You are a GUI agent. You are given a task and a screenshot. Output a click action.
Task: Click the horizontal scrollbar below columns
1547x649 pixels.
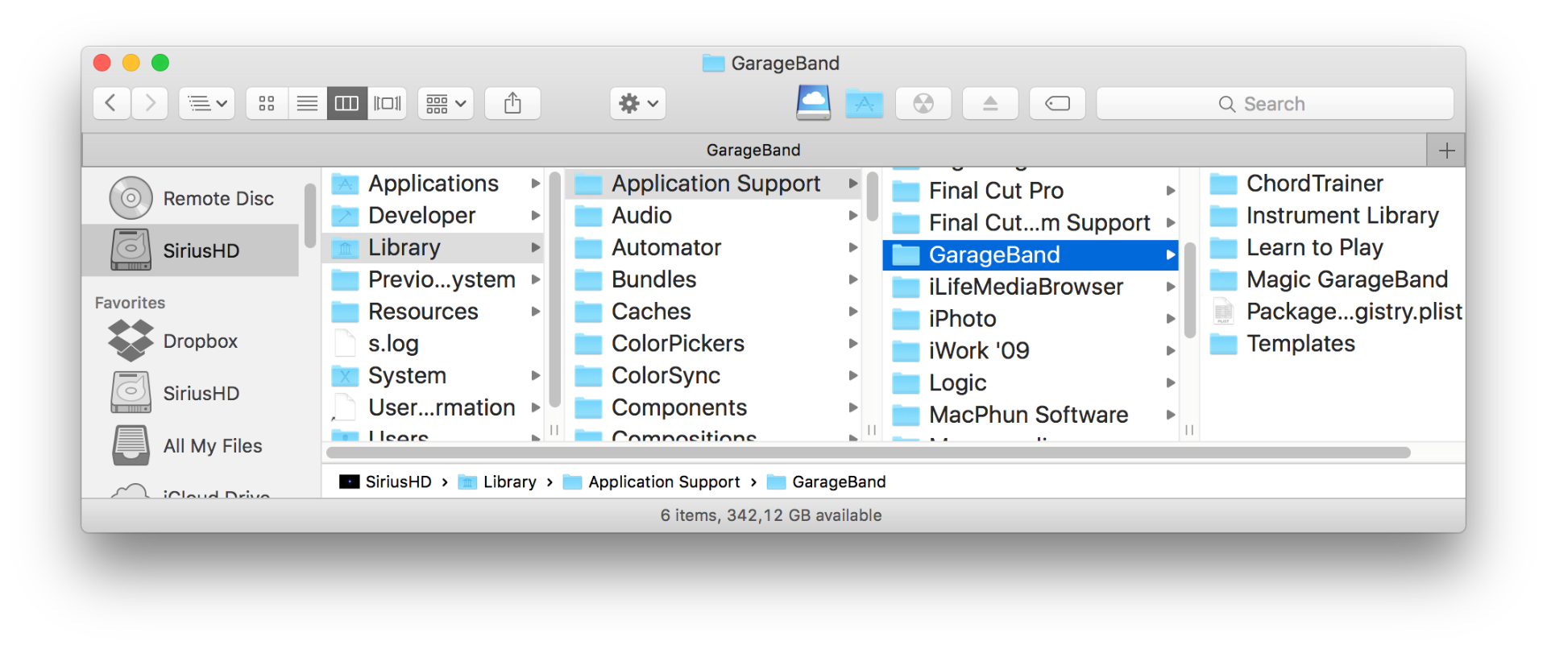pyautogui.click(x=869, y=453)
